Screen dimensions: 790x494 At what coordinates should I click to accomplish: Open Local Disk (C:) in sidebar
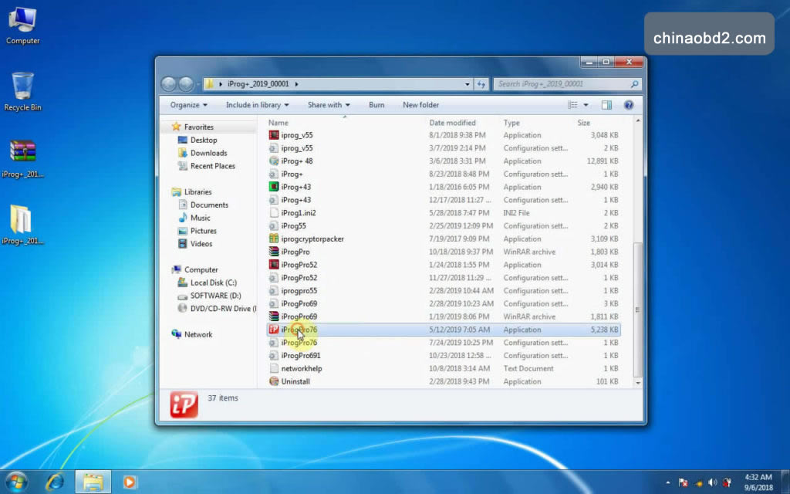pos(213,283)
